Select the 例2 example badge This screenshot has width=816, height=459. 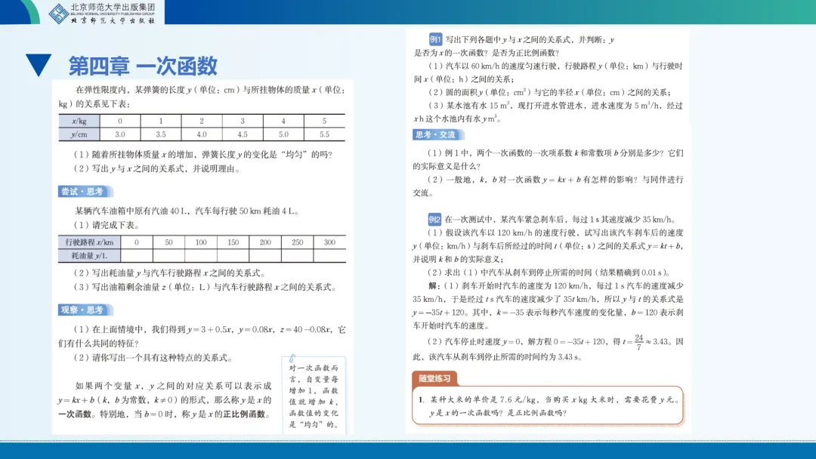[x=434, y=220]
